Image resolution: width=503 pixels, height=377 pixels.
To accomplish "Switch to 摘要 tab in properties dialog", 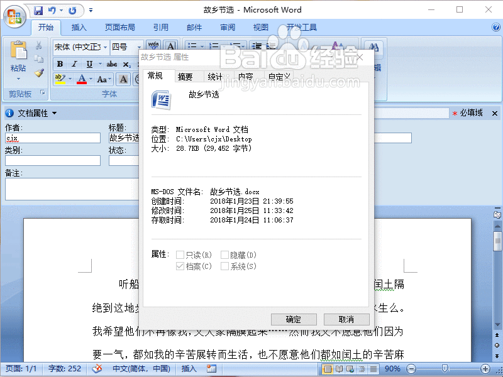I will (185, 77).
